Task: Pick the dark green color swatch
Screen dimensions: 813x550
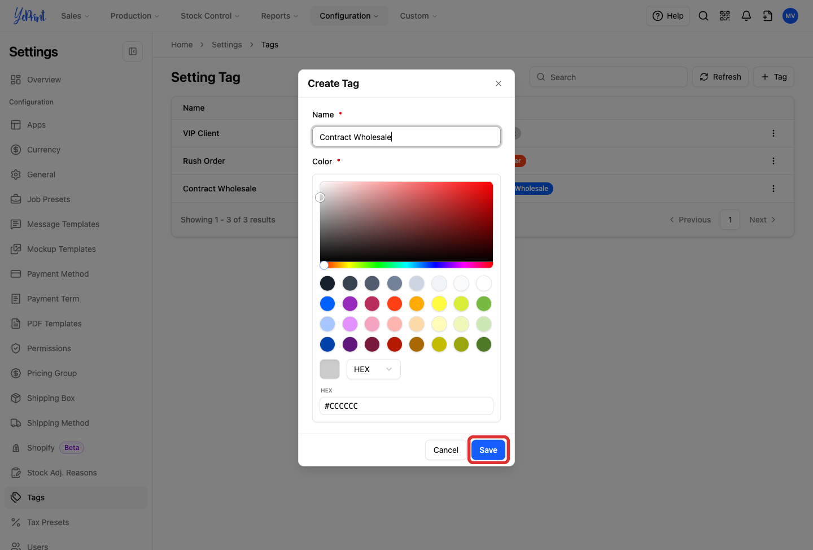Action: pyautogui.click(x=484, y=344)
